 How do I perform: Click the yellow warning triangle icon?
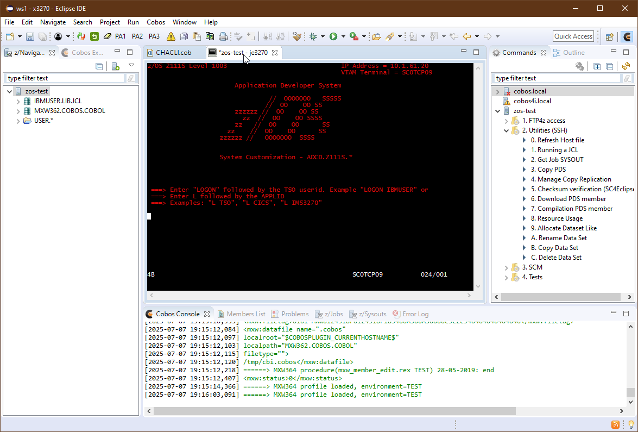pyautogui.click(x=171, y=36)
